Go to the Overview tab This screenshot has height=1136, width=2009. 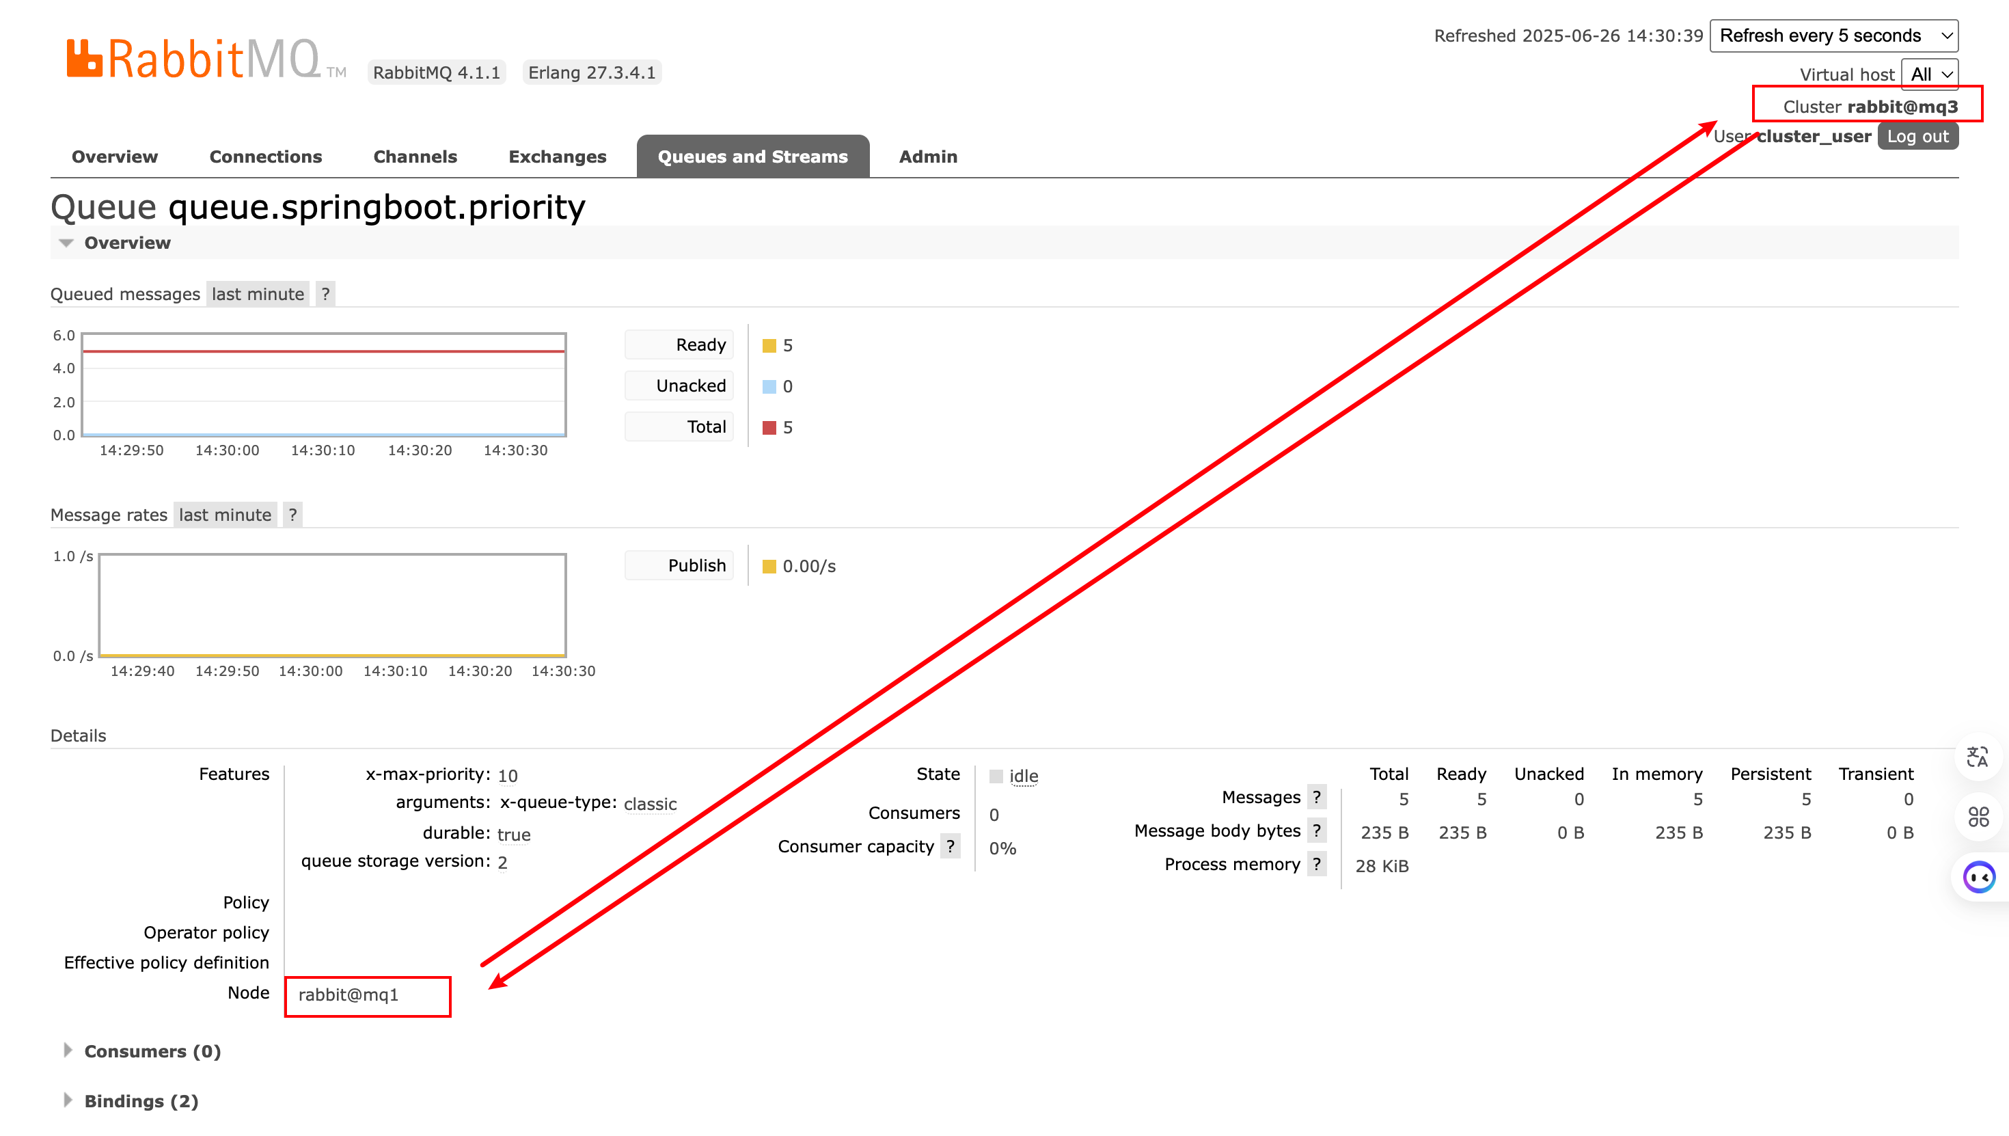click(x=115, y=157)
